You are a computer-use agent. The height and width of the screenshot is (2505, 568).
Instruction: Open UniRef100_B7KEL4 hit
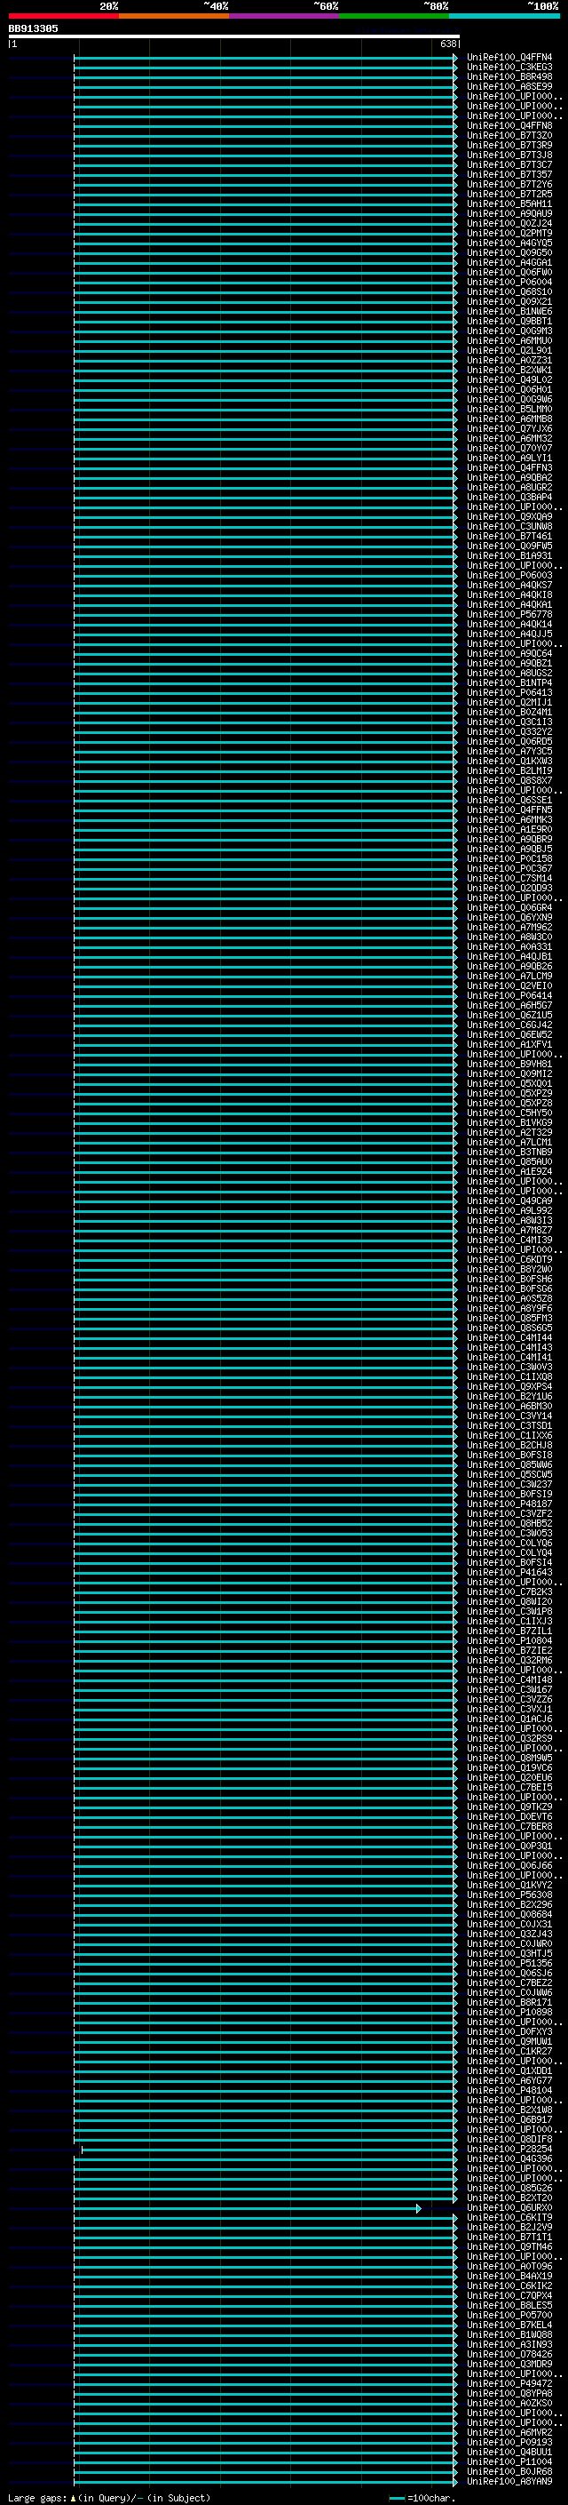[x=509, y=2324]
